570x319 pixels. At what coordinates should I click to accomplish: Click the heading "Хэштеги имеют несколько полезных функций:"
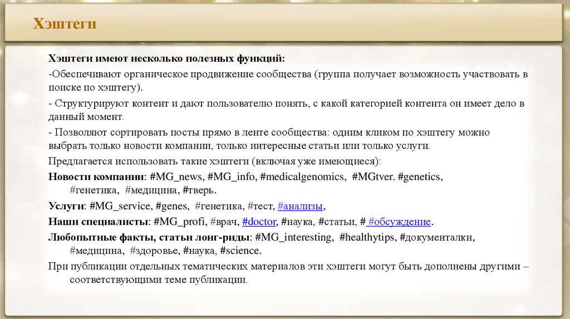click(x=166, y=58)
